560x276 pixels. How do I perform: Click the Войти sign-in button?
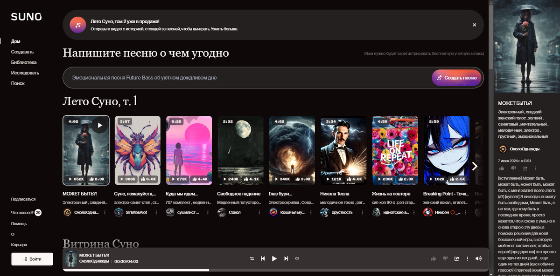pos(32,259)
